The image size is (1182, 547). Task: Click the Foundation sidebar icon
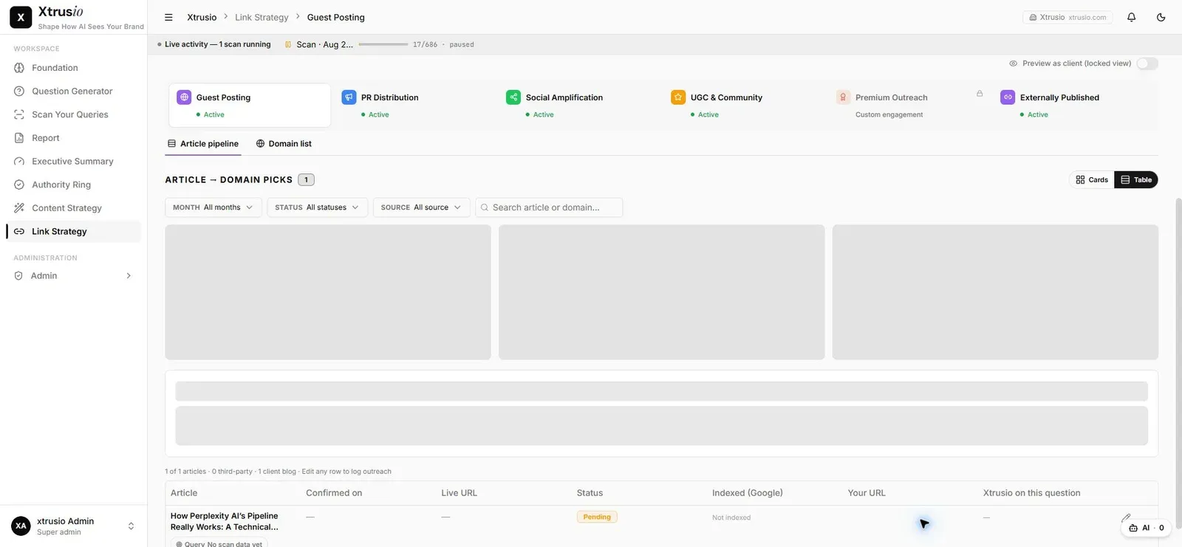click(19, 68)
